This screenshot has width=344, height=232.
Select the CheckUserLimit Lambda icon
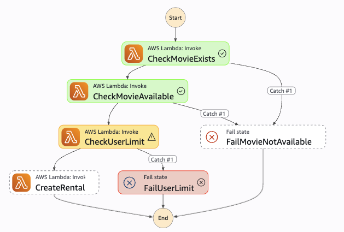[x=71, y=137]
